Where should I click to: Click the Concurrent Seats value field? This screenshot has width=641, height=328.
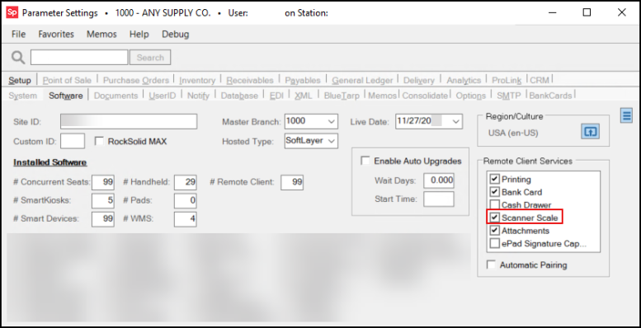click(103, 182)
